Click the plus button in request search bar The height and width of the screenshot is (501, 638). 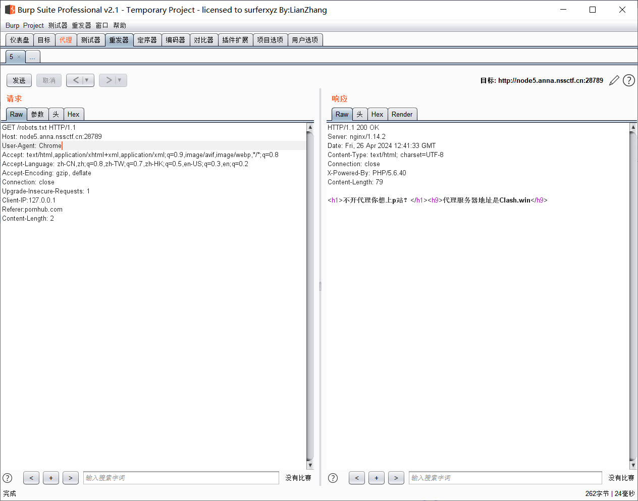51,478
